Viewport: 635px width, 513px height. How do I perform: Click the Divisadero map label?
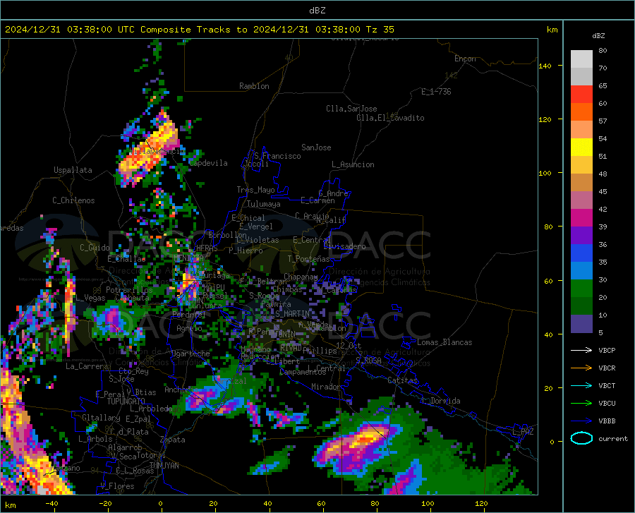[344, 246]
